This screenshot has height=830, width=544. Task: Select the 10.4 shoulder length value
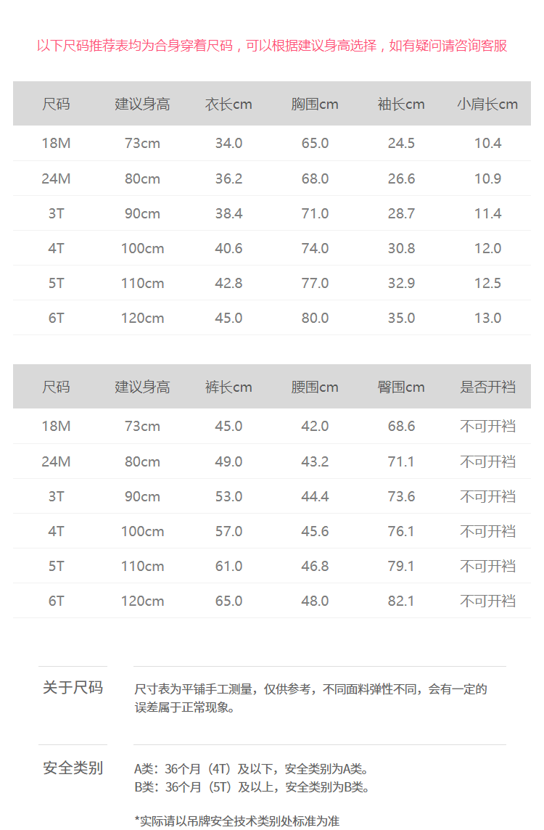pos(487,144)
